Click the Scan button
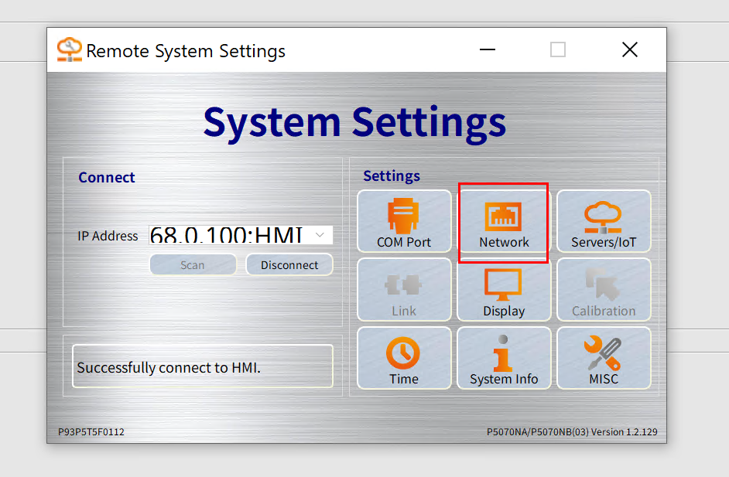 tap(193, 264)
